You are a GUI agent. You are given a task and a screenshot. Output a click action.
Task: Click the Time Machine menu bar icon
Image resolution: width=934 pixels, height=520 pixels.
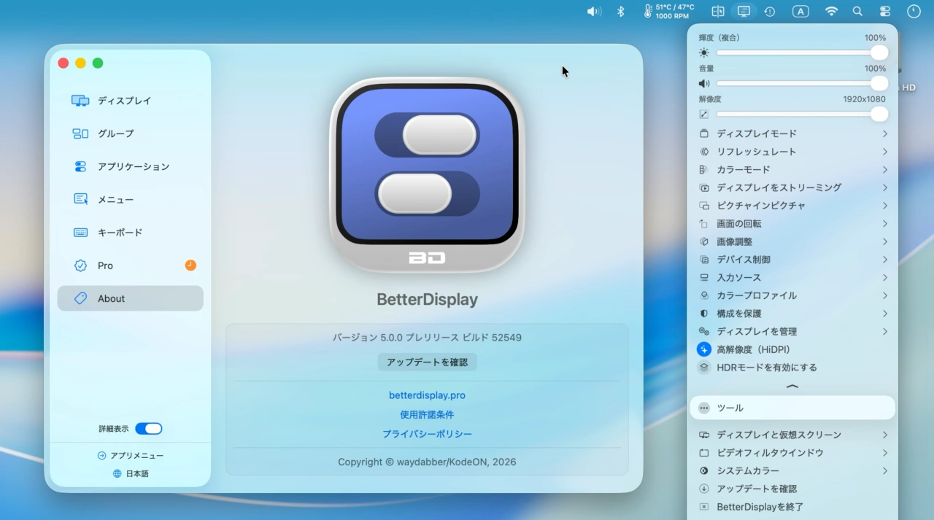tap(770, 12)
